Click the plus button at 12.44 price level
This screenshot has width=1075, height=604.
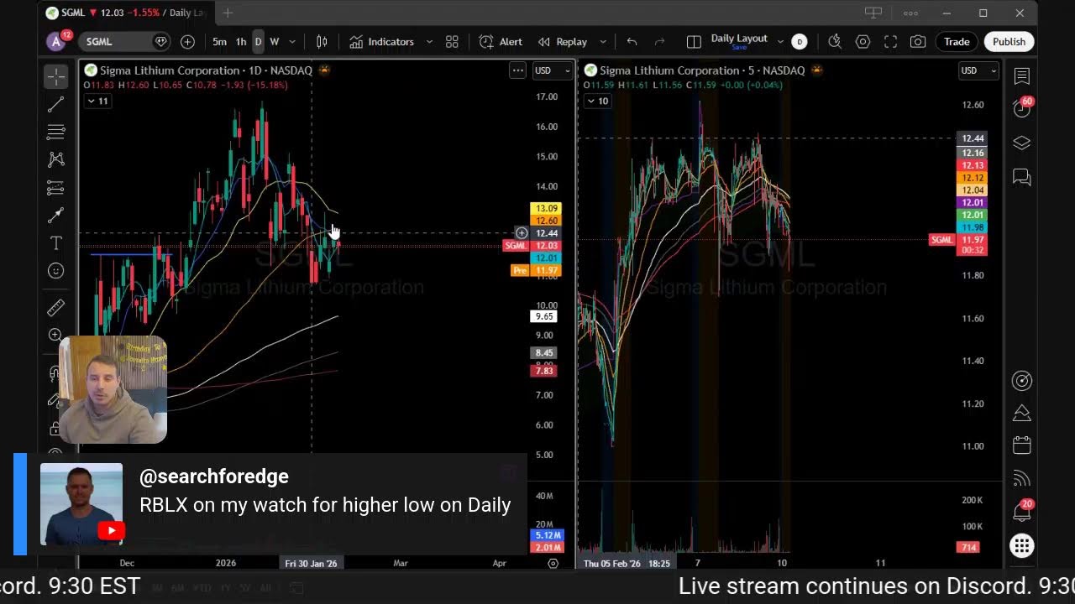tap(522, 233)
